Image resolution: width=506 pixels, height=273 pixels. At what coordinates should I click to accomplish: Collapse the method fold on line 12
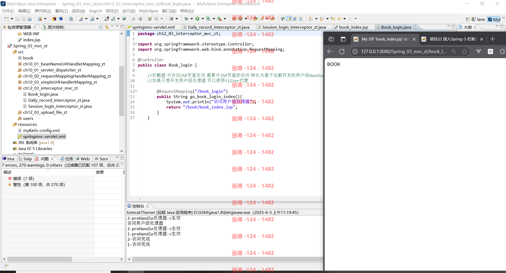(x=136, y=91)
